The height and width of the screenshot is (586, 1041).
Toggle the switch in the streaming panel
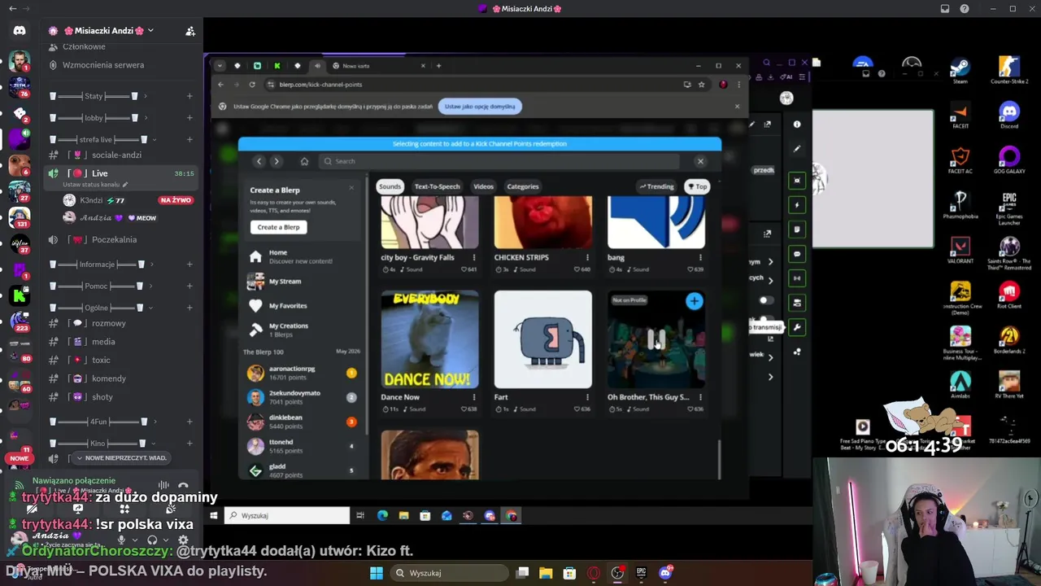[764, 300]
